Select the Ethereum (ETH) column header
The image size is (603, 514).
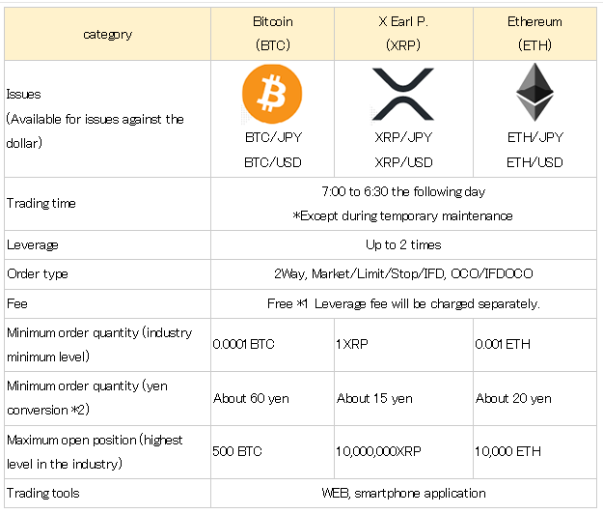pos(534,34)
